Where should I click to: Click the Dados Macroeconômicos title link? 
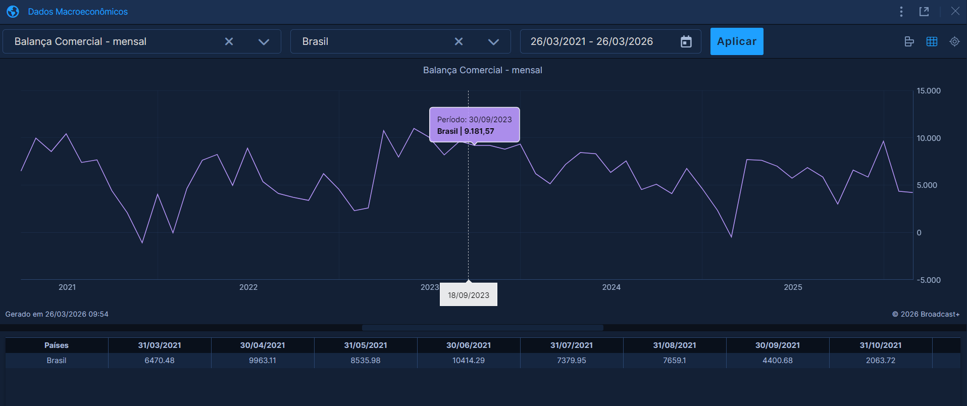coord(78,12)
